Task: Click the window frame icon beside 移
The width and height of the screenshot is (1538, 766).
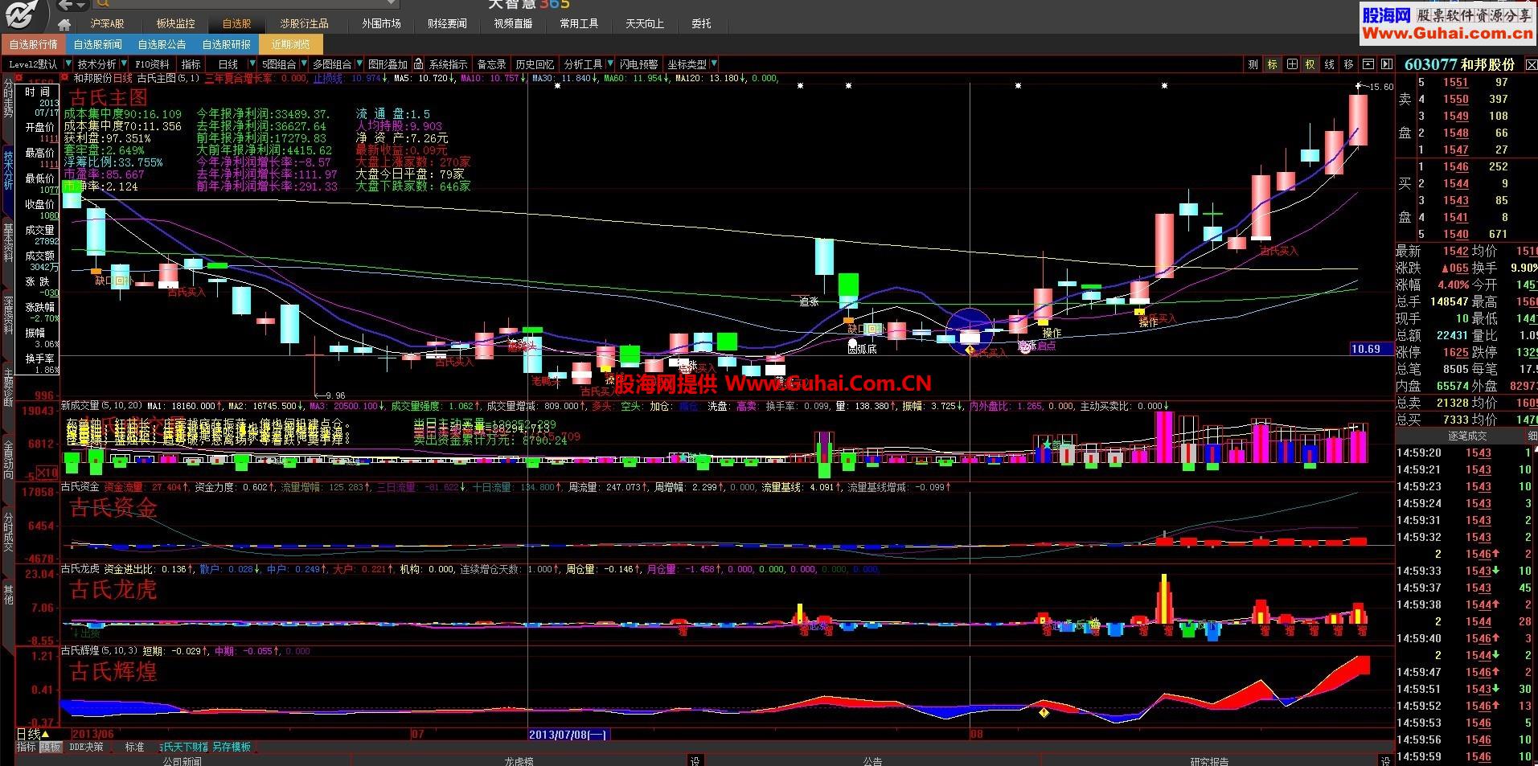Action: tap(1368, 64)
